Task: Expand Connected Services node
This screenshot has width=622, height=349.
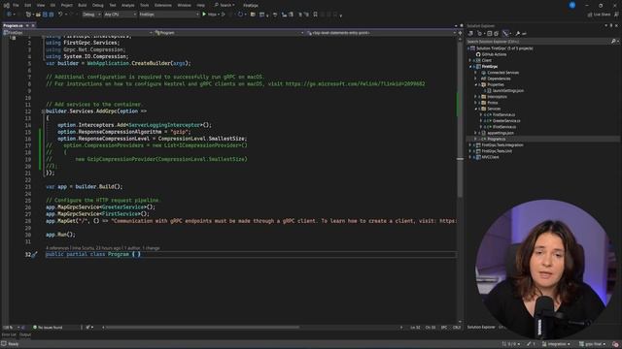Action: pos(475,73)
